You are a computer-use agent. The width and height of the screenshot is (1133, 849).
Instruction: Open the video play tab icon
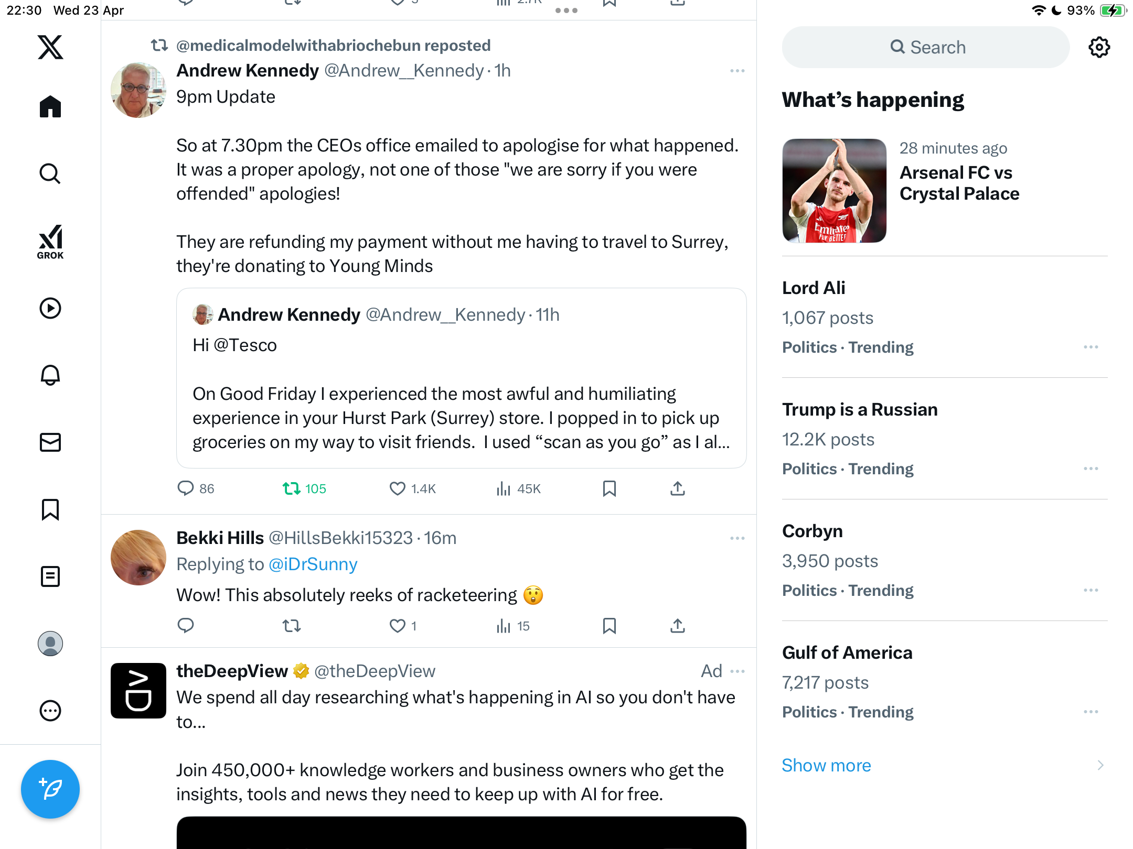[50, 308]
